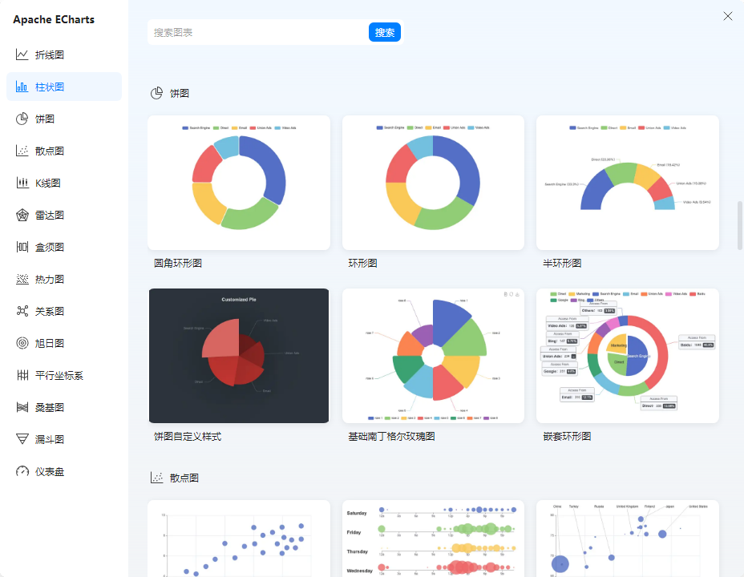Click the 半环形图 caption text
This screenshot has height=577, width=744.
(562, 263)
